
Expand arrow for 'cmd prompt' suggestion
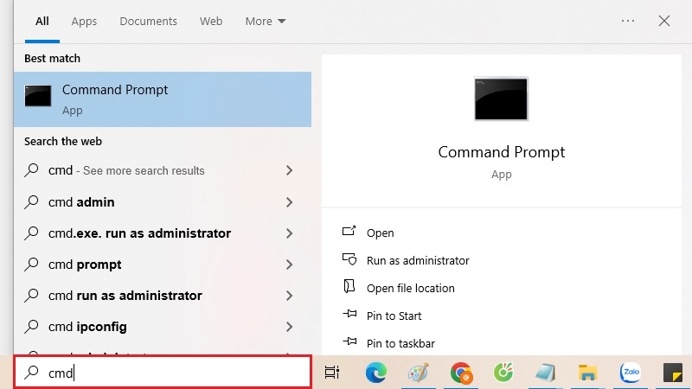pos(289,265)
